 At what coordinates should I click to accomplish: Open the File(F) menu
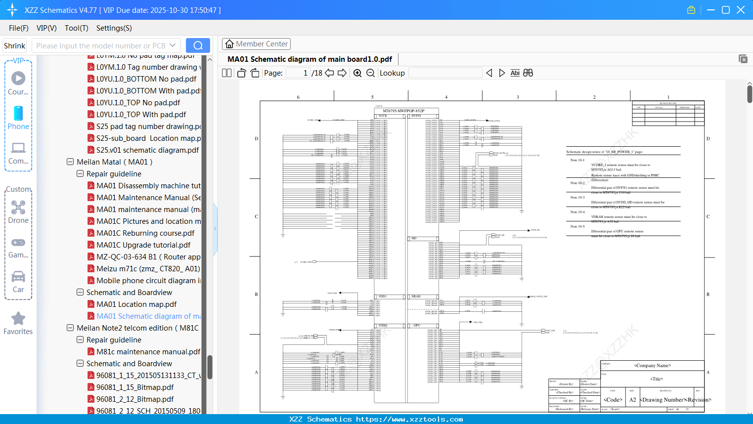(19, 28)
